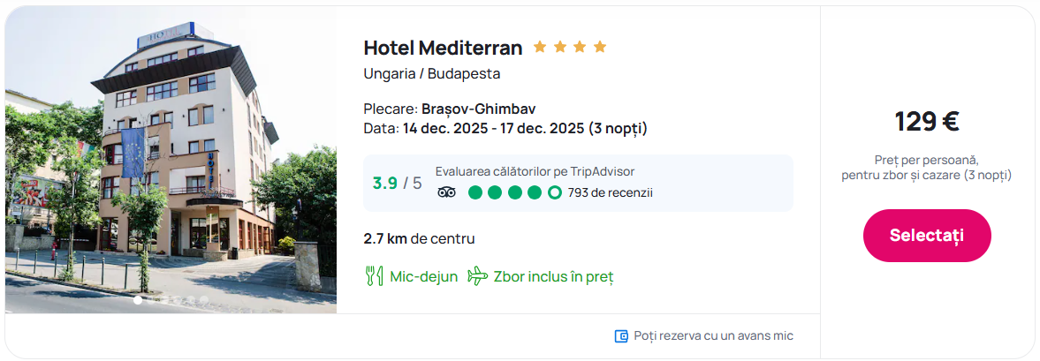Click the Ungaria / Budapesta location text
1040x361 pixels.
coord(431,73)
